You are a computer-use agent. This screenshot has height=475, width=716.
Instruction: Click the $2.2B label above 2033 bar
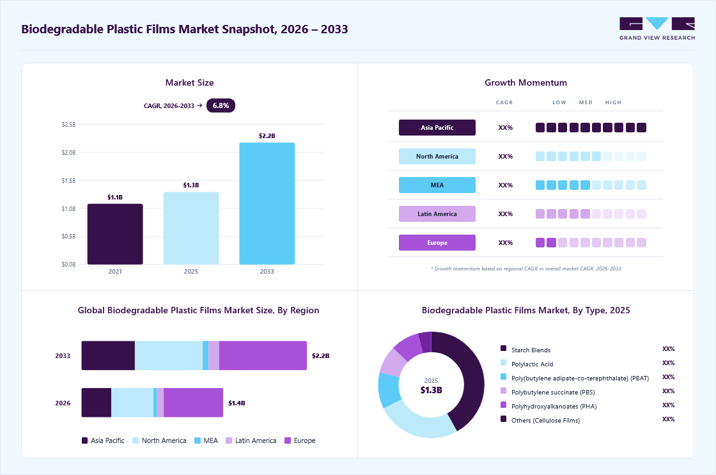[x=267, y=136]
